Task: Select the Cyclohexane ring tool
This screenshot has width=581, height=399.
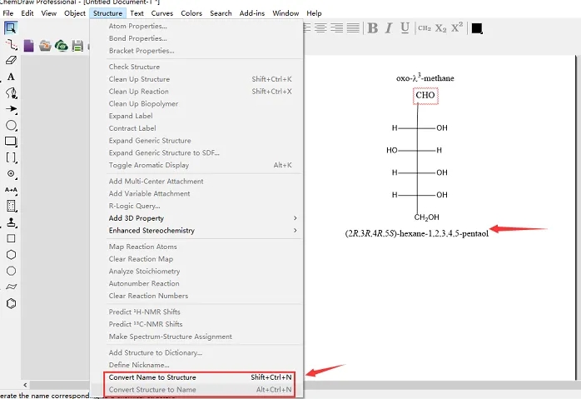Action: (11, 254)
